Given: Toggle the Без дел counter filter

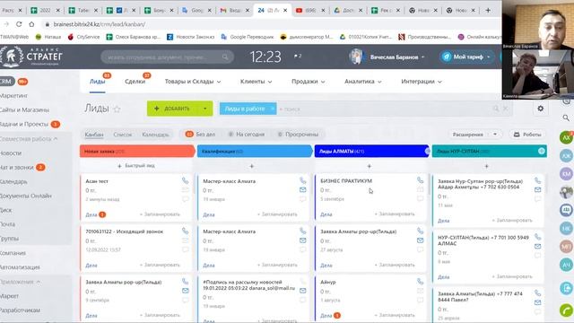Looking at the screenshot, I should [200, 135].
